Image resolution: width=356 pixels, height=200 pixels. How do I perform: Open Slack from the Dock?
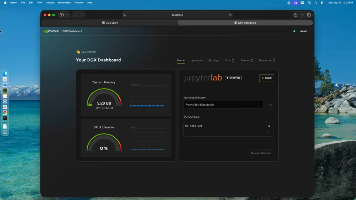pyautogui.click(x=5, y=107)
